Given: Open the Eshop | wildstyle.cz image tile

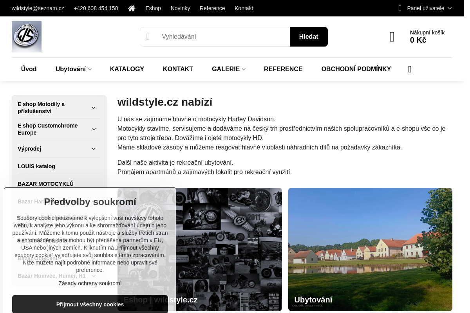Looking at the screenshot, I should pos(200,249).
